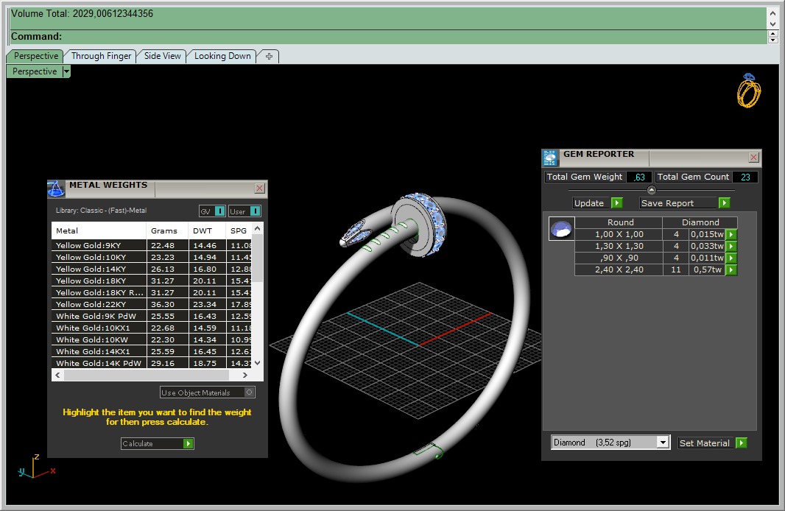This screenshot has height=511, width=785.
Task: Click the Gem Reporter panel icon
Action: click(x=549, y=158)
